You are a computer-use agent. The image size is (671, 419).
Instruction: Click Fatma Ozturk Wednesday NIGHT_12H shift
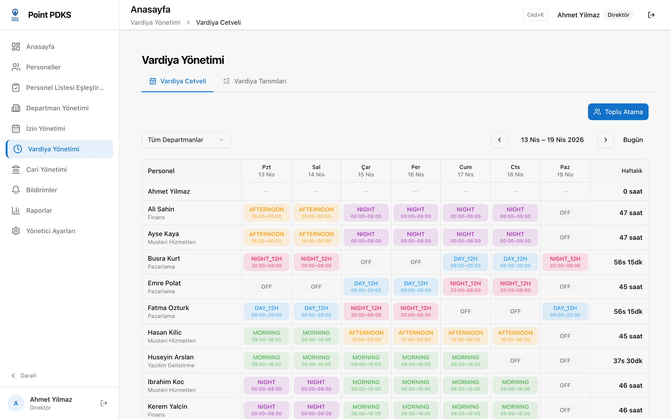366,311
